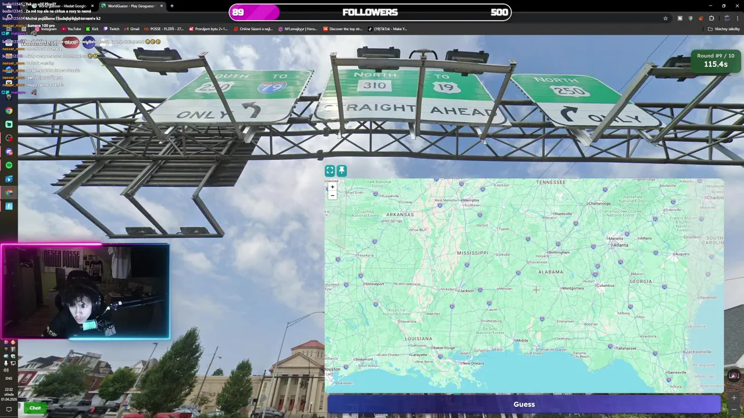Image resolution: width=744 pixels, height=418 pixels.
Task: Open the ENG language indicator
Action: (x=9, y=378)
